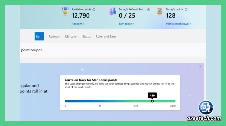Click the Earn more link
Image resolution: width=226 pixels, height=126 pixels.
(126, 24)
